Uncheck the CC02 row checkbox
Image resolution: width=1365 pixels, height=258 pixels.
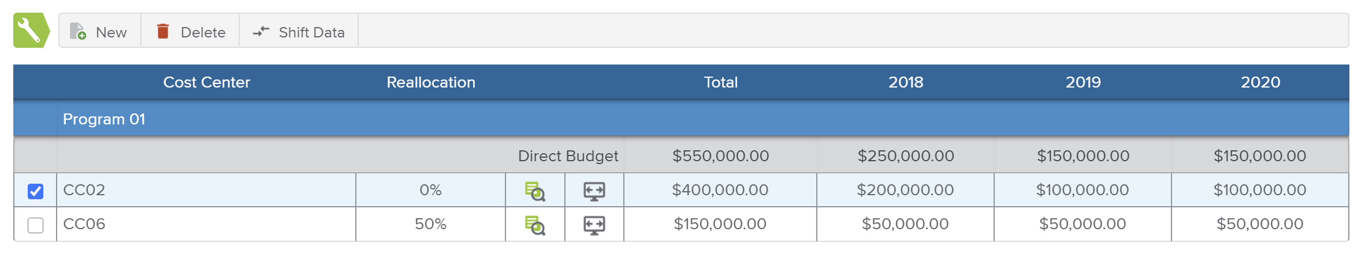coord(35,191)
